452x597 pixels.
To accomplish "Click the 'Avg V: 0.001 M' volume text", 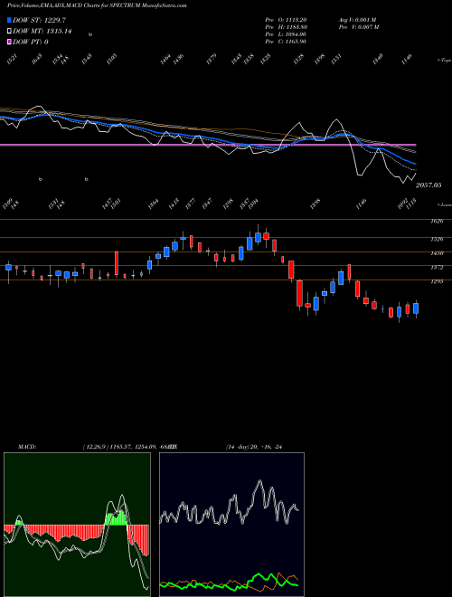I will tap(358, 20).
